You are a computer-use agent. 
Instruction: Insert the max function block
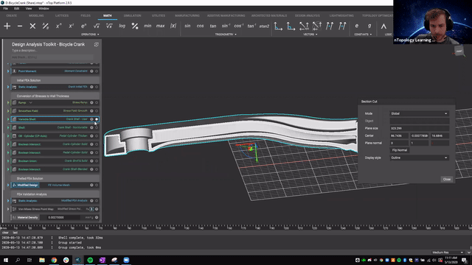pos(161,26)
